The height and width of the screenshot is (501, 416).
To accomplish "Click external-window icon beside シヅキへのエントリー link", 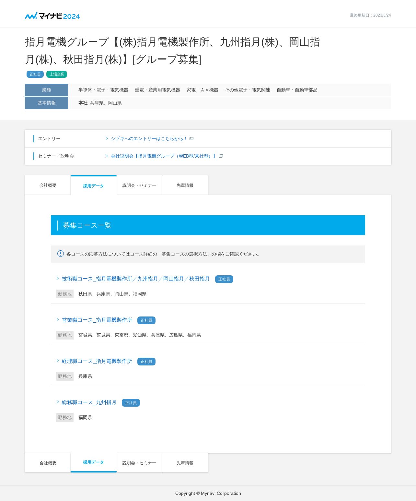I will pyautogui.click(x=191, y=138).
